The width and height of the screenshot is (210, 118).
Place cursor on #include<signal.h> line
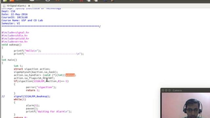(x=15, y=32)
